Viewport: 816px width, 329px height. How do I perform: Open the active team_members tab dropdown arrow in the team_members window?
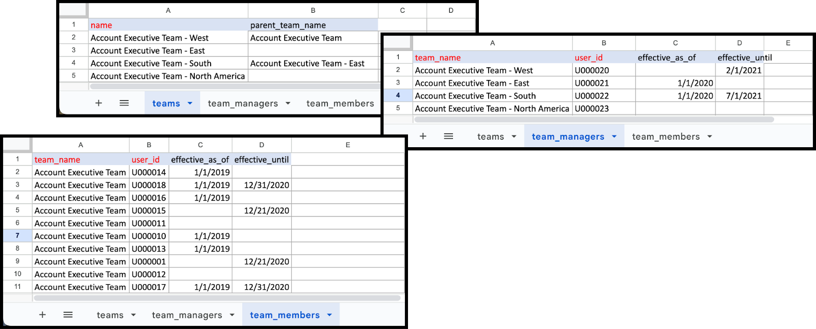click(329, 315)
